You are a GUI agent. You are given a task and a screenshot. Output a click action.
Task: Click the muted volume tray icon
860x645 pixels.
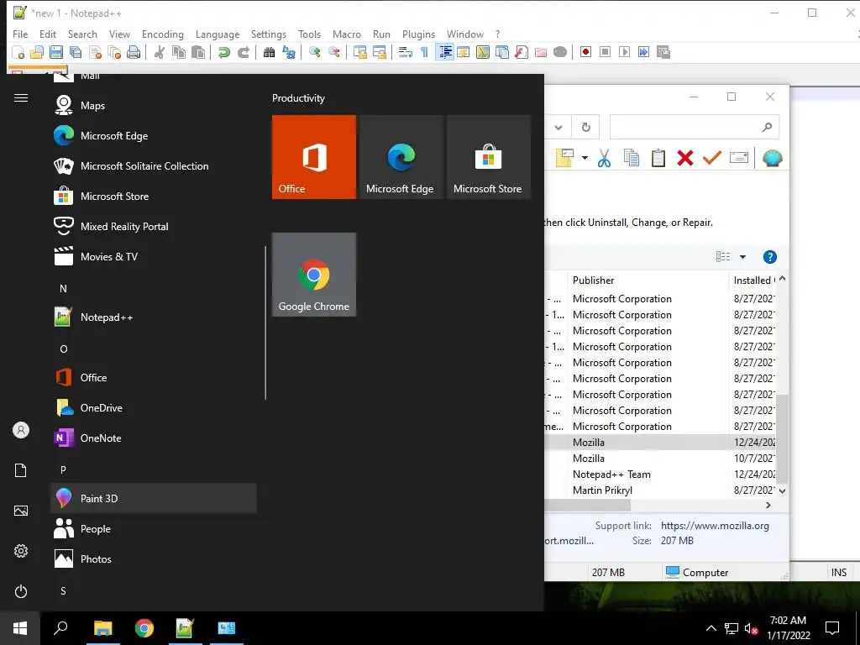coord(751,628)
